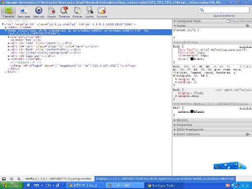
Task: Open the Timeline panel icon
Action: (x=64, y=11)
